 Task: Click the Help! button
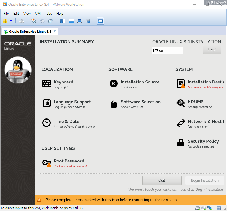coord(212,49)
